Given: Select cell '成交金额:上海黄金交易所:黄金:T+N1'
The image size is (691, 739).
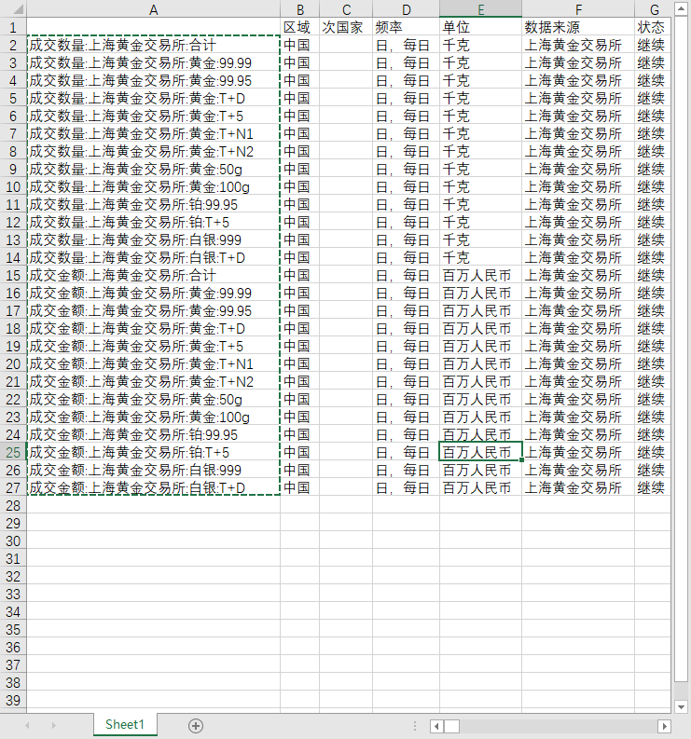Looking at the screenshot, I should 153,363.
